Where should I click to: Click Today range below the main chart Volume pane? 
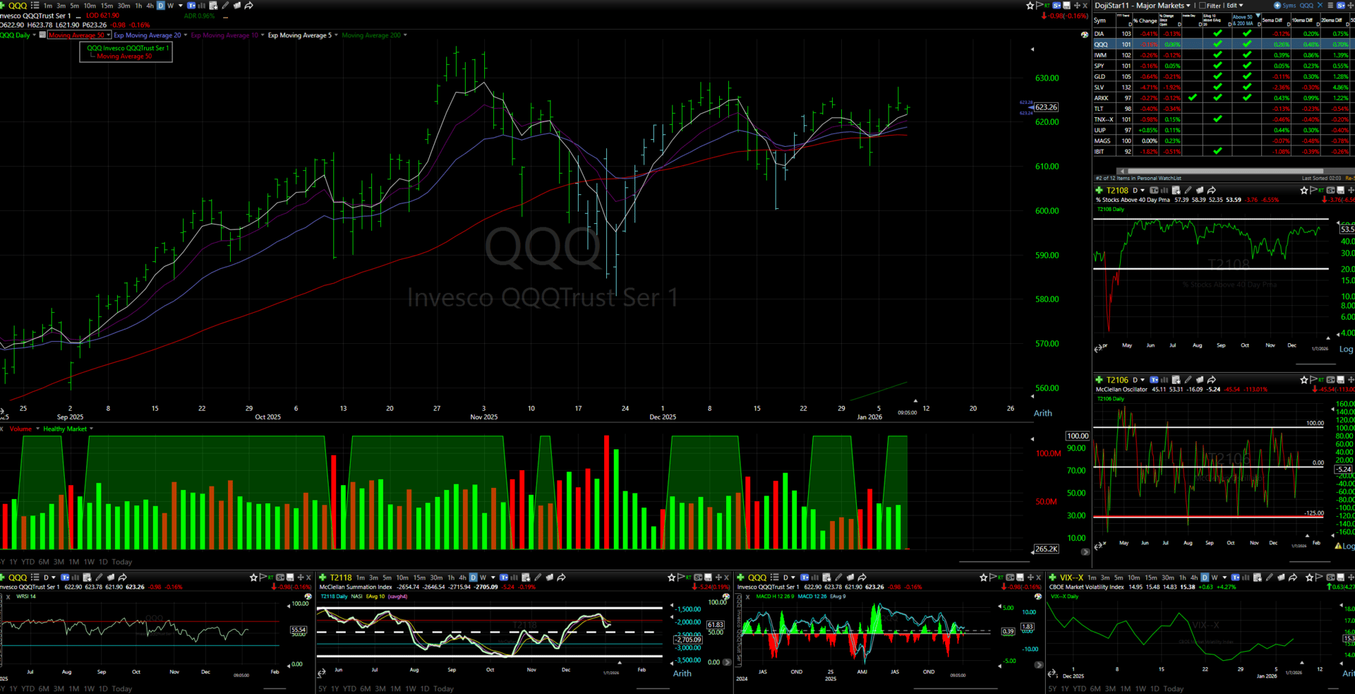(x=122, y=562)
